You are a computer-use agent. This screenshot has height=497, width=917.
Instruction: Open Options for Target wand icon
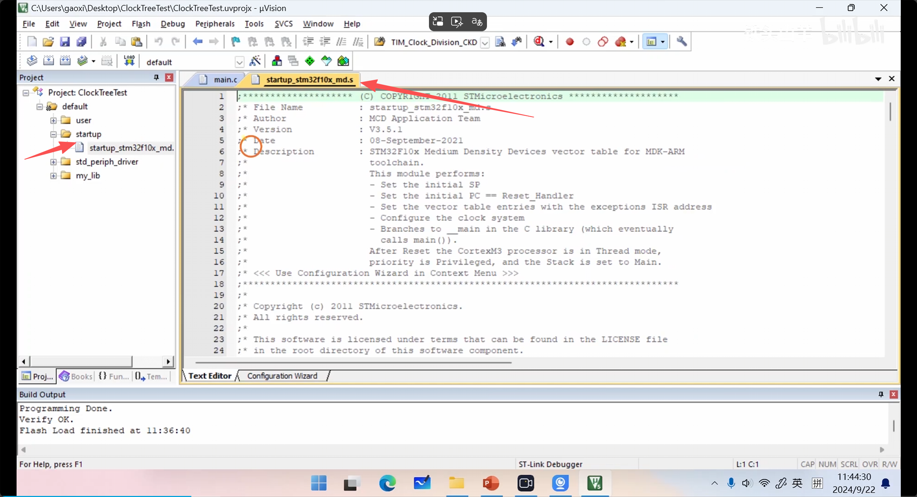click(255, 61)
